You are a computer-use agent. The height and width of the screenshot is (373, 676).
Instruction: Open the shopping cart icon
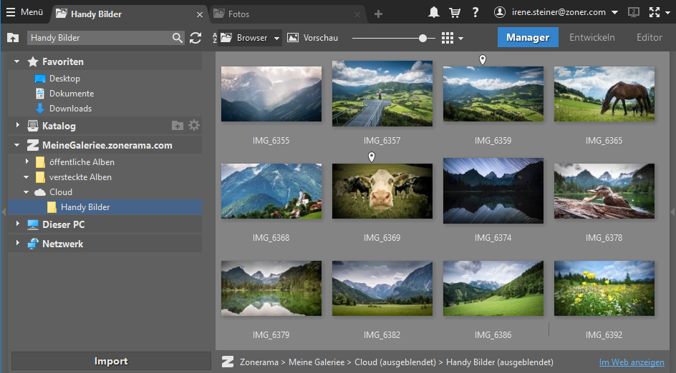coord(455,12)
